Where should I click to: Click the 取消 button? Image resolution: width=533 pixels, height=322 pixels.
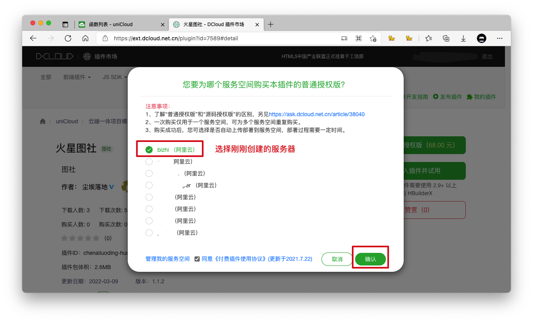click(x=337, y=259)
